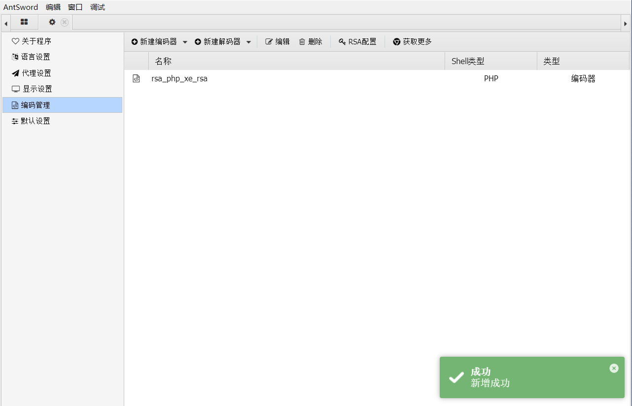Open the 编辑 menu in menu bar
Screen dimensions: 632x406
[53, 7]
